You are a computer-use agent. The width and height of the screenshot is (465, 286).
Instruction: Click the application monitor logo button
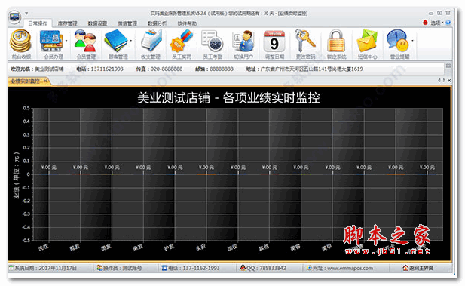[14, 17]
